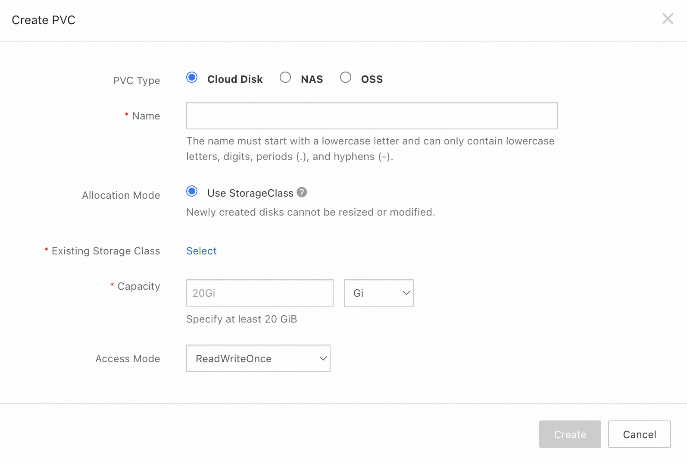
Task: Click the Existing Storage Class label
Action: (106, 251)
